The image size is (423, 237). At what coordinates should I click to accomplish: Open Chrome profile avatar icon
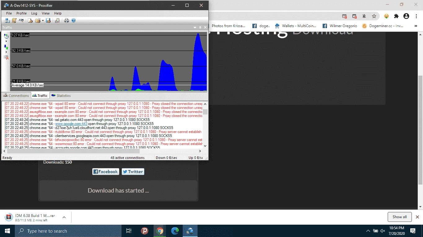[x=407, y=16]
